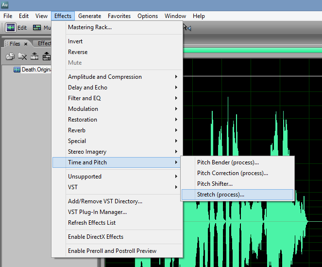Expand the VST submenu
322x267 pixels.
(73, 187)
